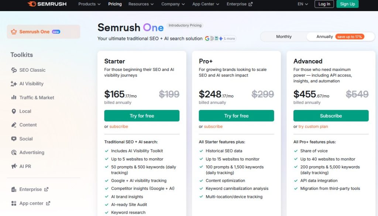The image size is (378, 216).
Task: Enable Annually billing
Action: [x=324, y=37]
